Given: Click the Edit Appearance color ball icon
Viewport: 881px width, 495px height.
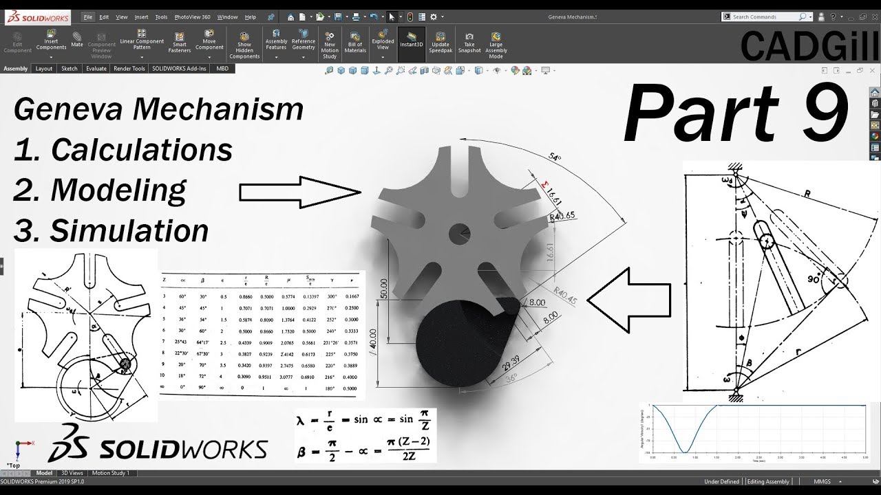Looking at the screenshot, I should tap(515, 70).
